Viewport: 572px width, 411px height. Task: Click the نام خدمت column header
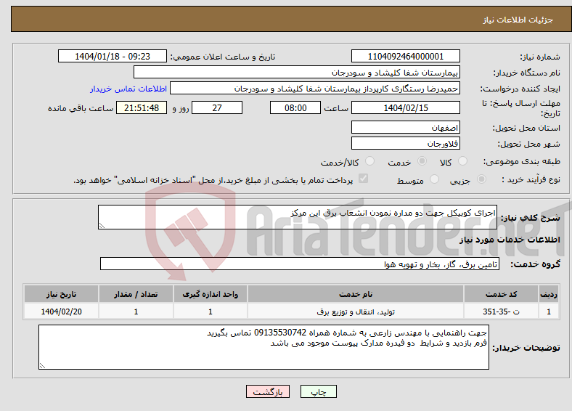(356, 294)
